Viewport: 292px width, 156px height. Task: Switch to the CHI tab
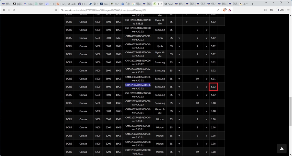tap(50, 4)
